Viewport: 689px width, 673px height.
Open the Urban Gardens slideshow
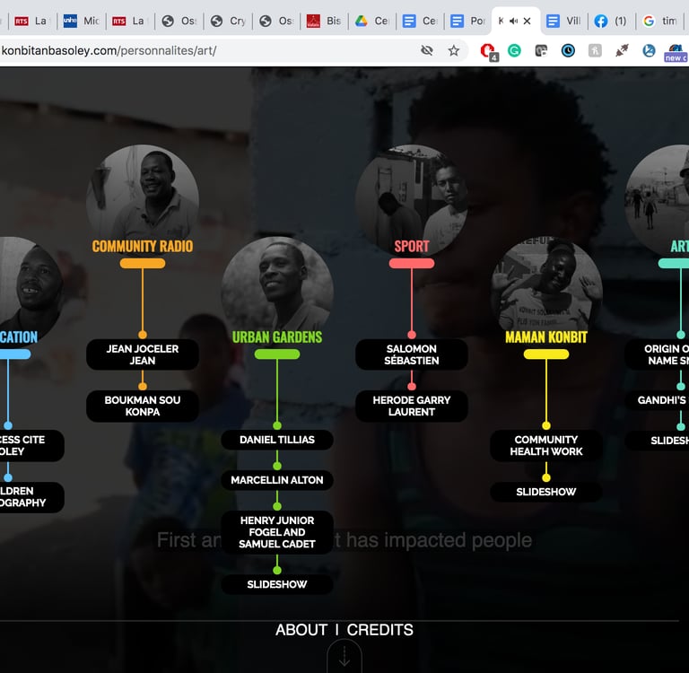click(x=277, y=584)
